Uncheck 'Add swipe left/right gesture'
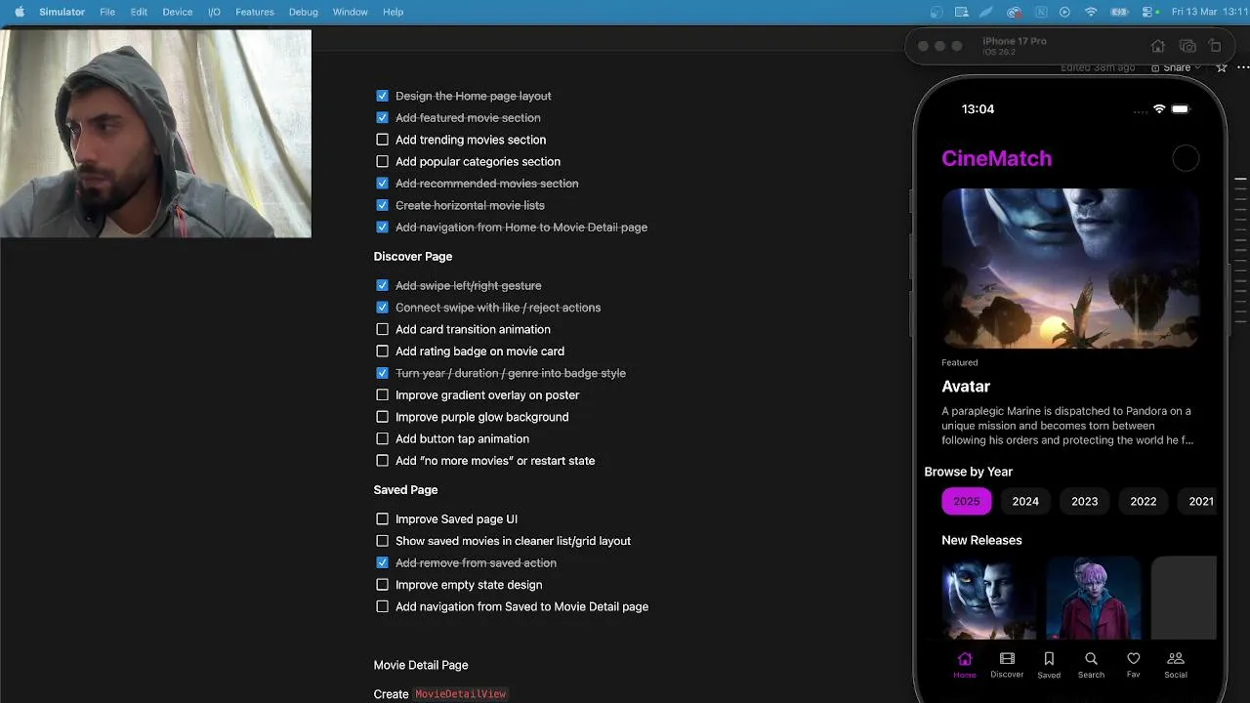The height and width of the screenshot is (703, 1250). pos(382,285)
